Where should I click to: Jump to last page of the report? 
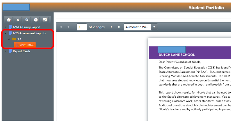(x=119, y=27)
